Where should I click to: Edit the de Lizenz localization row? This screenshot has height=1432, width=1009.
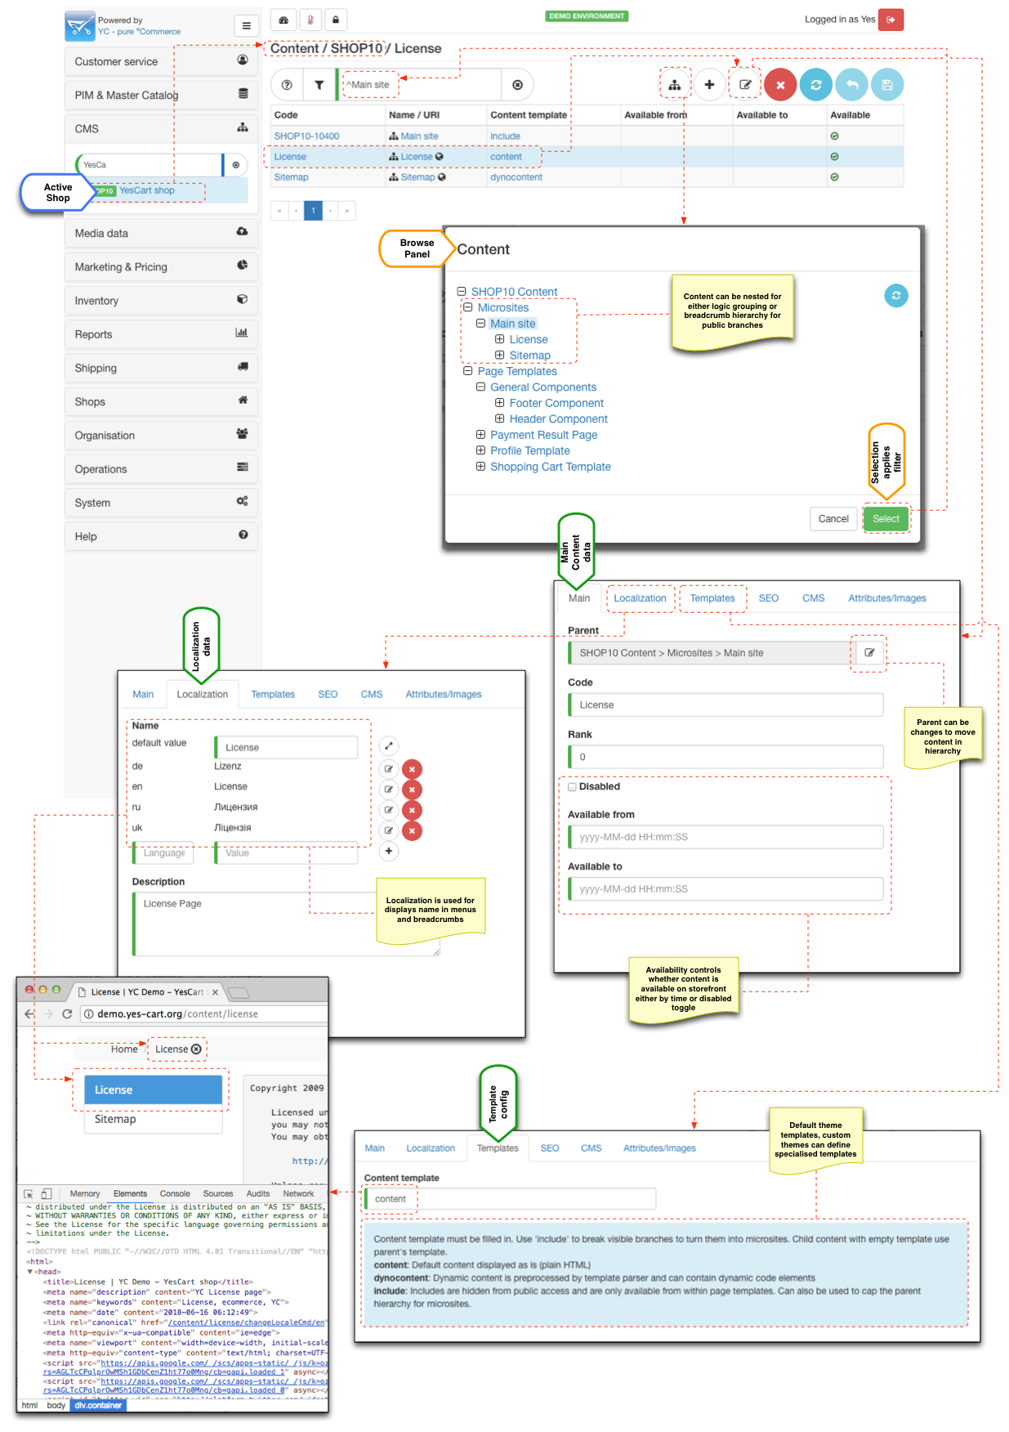pos(389,769)
